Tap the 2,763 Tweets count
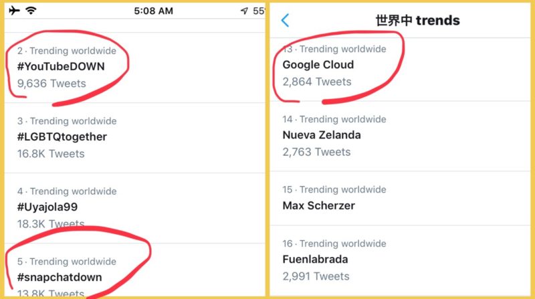The height and width of the screenshot is (299, 535). tap(316, 152)
